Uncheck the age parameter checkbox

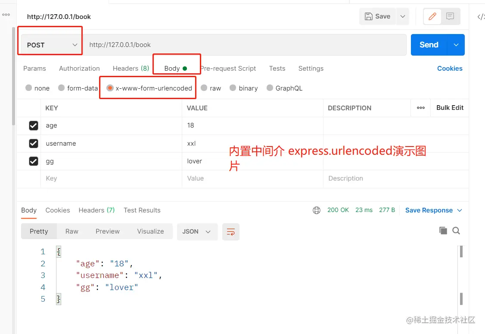(34, 126)
